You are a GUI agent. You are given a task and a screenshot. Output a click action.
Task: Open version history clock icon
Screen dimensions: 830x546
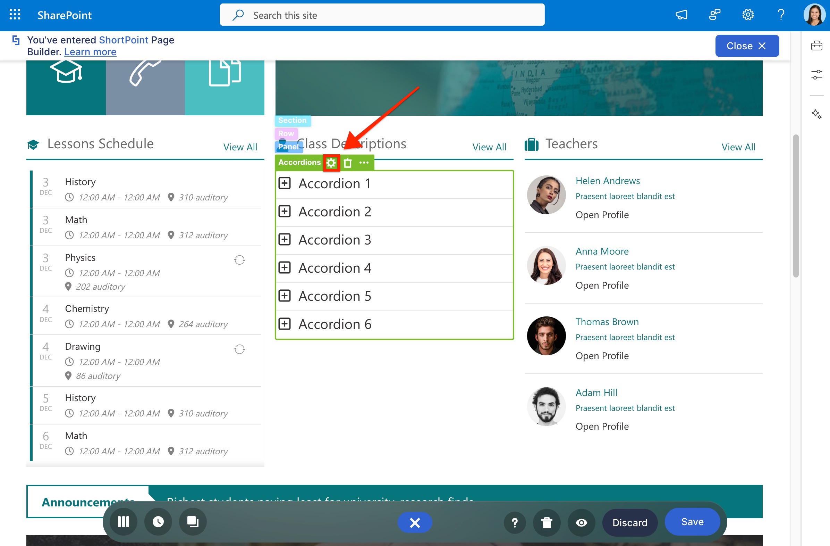[x=158, y=522]
